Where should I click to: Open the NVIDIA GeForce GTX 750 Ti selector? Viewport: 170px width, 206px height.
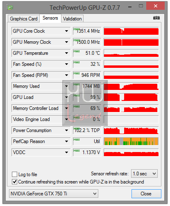click(x=54, y=194)
